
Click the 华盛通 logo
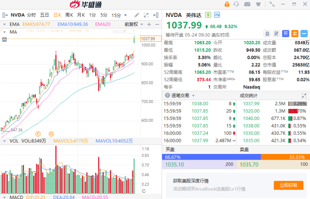(x=86, y=5)
